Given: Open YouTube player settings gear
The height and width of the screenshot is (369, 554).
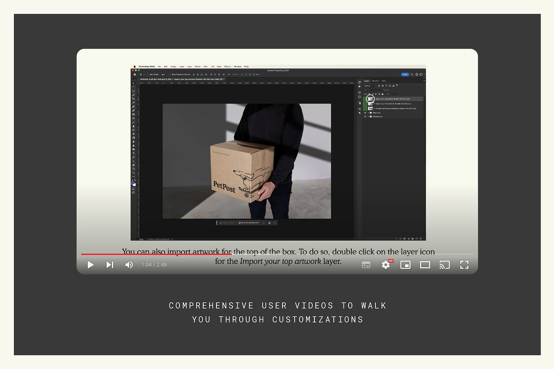Looking at the screenshot, I should tap(386, 265).
